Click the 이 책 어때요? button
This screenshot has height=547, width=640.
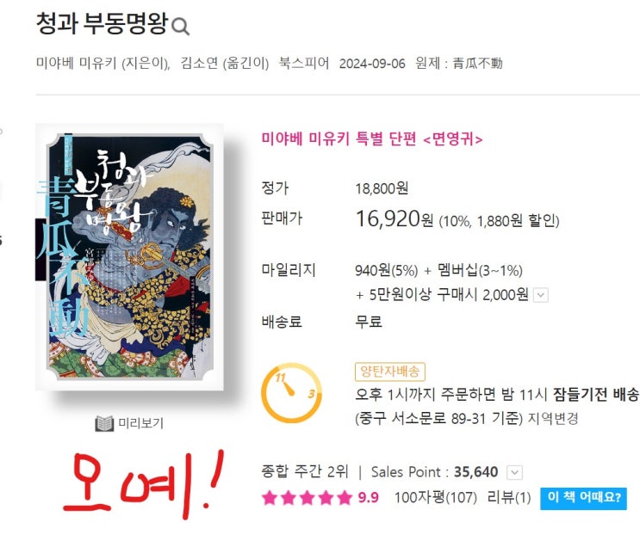(584, 498)
